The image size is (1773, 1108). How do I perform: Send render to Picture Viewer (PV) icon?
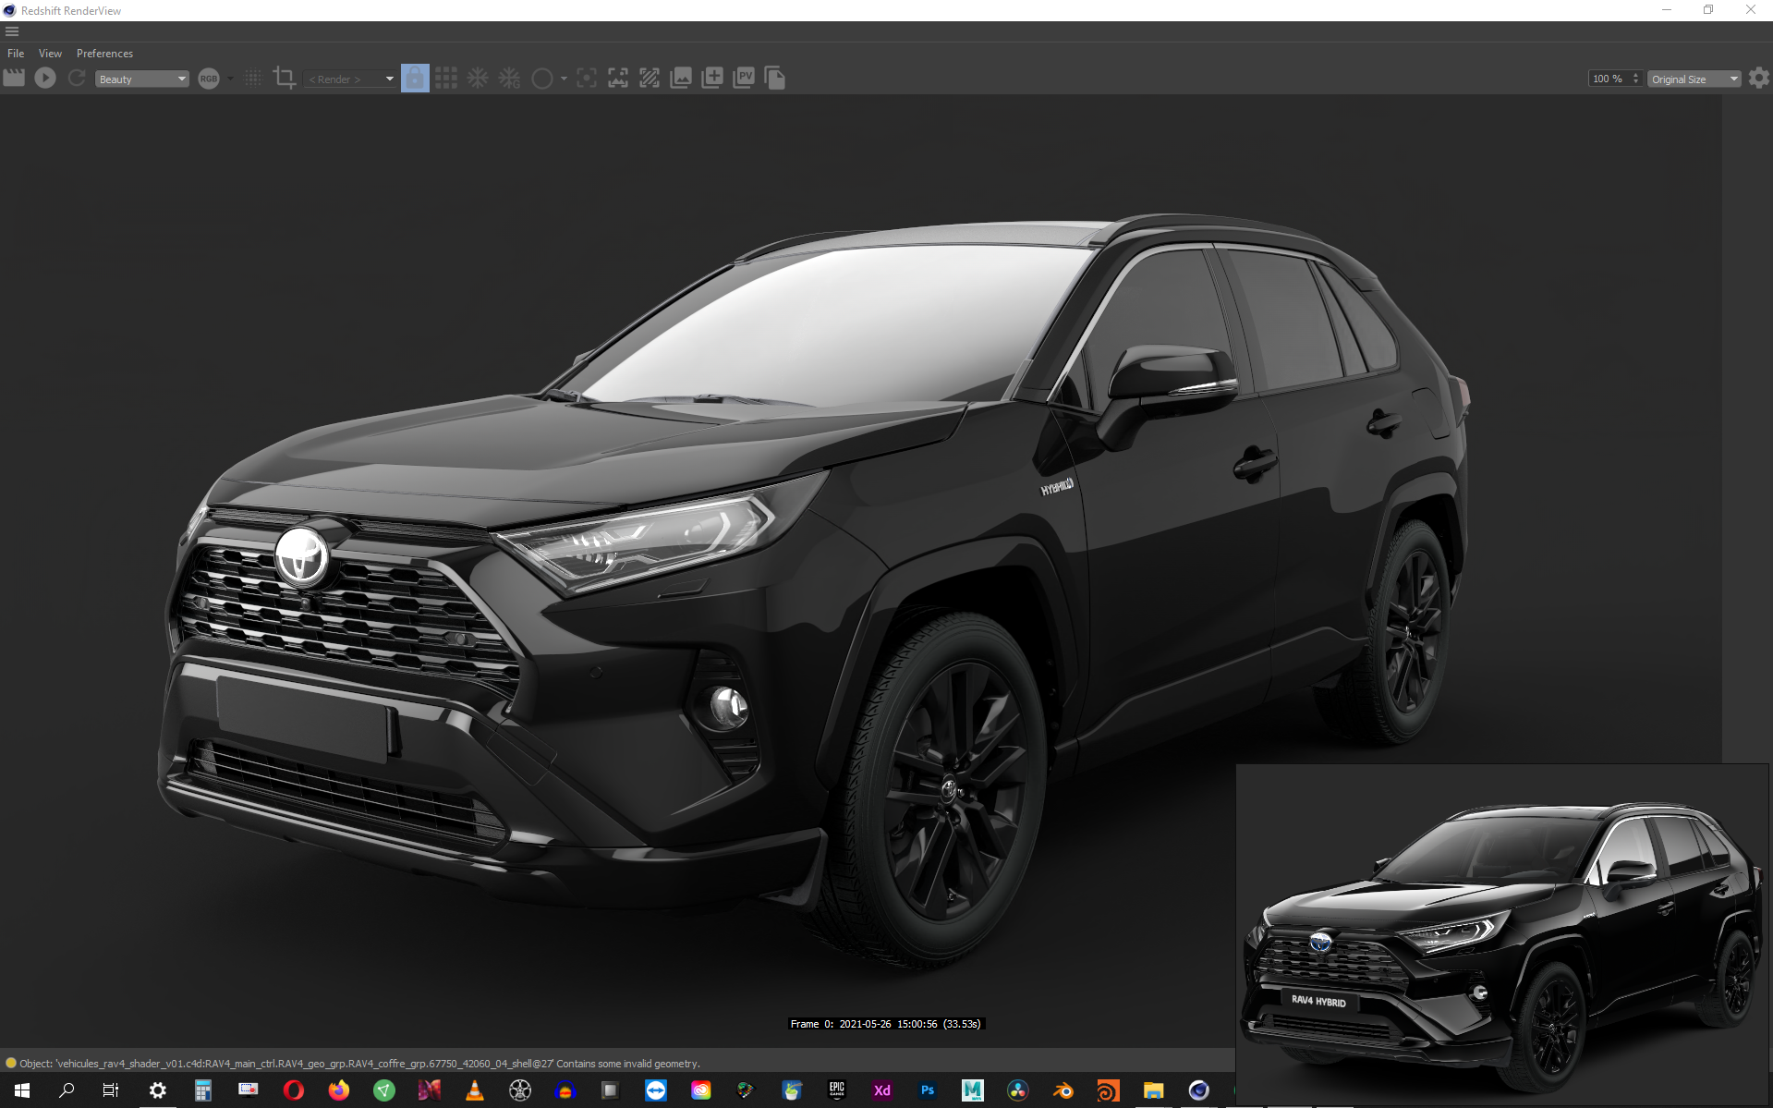744,79
